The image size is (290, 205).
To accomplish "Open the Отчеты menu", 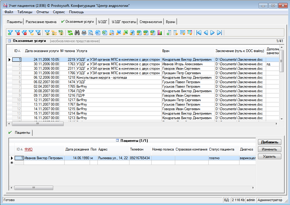I will [42, 12].
